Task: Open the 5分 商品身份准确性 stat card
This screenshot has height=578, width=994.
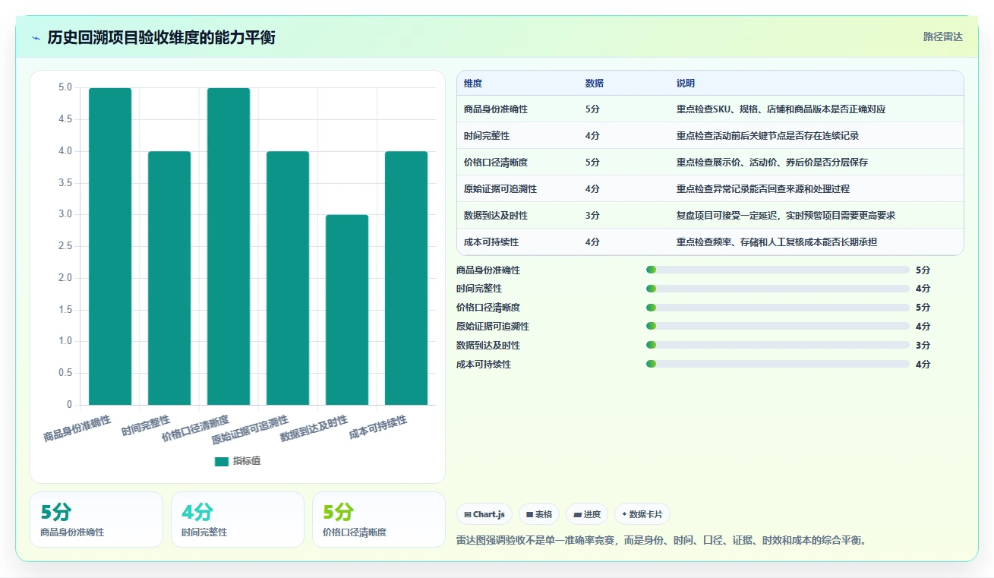Action: (96, 520)
